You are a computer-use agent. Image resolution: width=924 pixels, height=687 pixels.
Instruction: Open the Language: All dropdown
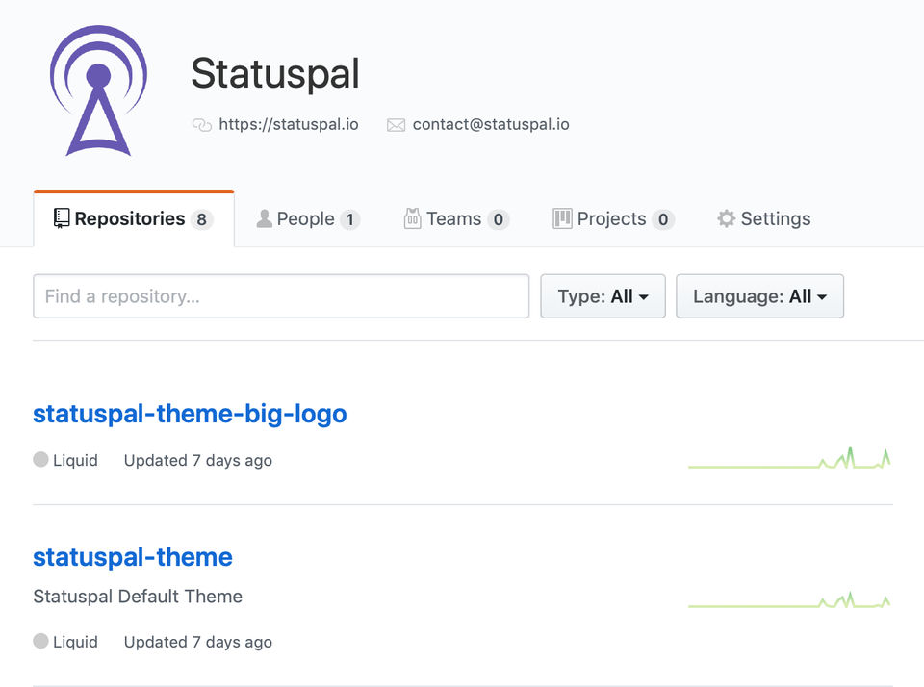click(759, 296)
